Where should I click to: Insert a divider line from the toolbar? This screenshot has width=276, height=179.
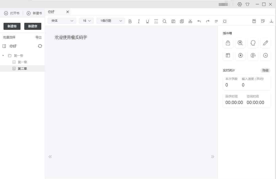tap(156, 21)
